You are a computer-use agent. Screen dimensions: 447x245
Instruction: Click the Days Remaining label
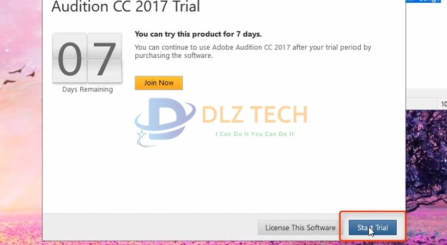click(x=88, y=89)
